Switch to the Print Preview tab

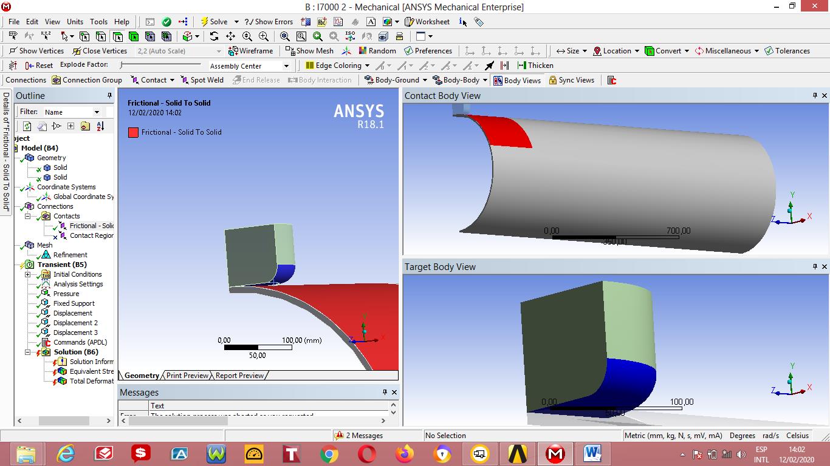(x=187, y=376)
